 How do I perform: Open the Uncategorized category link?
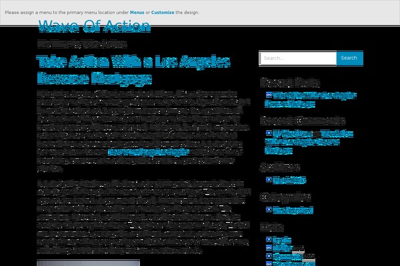click(x=293, y=211)
